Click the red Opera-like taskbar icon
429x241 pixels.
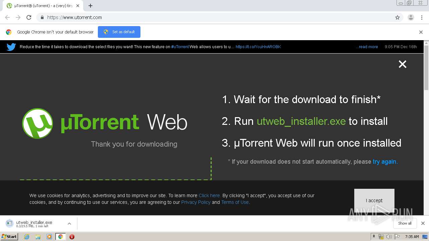(x=72, y=237)
